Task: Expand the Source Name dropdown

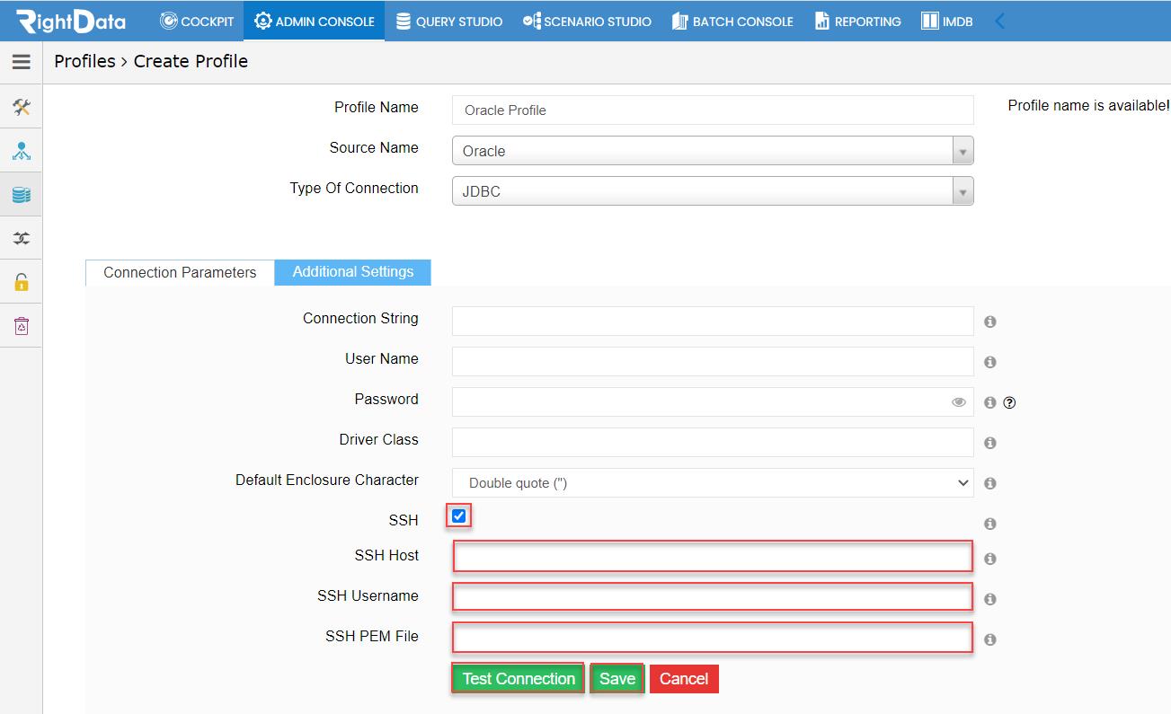Action: click(713, 151)
